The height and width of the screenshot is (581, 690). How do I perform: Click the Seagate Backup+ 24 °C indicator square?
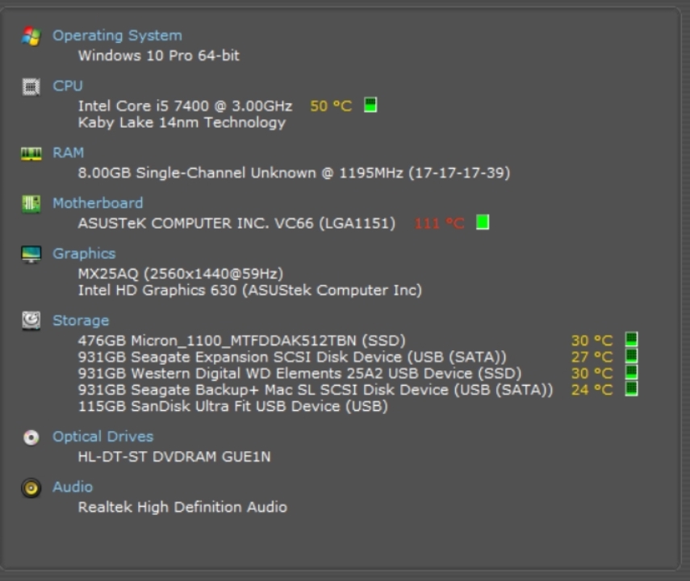(x=631, y=389)
